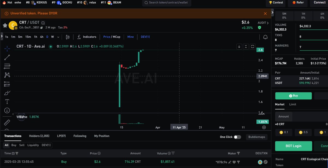Open Bubblemaps button

[257, 137]
